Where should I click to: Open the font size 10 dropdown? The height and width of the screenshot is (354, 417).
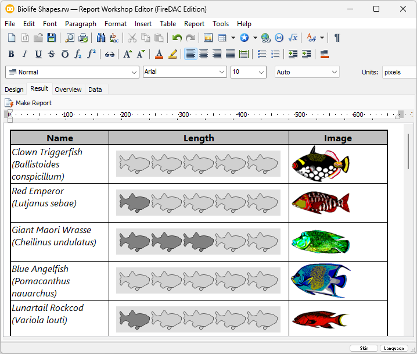pyautogui.click(x=248, y=72)
